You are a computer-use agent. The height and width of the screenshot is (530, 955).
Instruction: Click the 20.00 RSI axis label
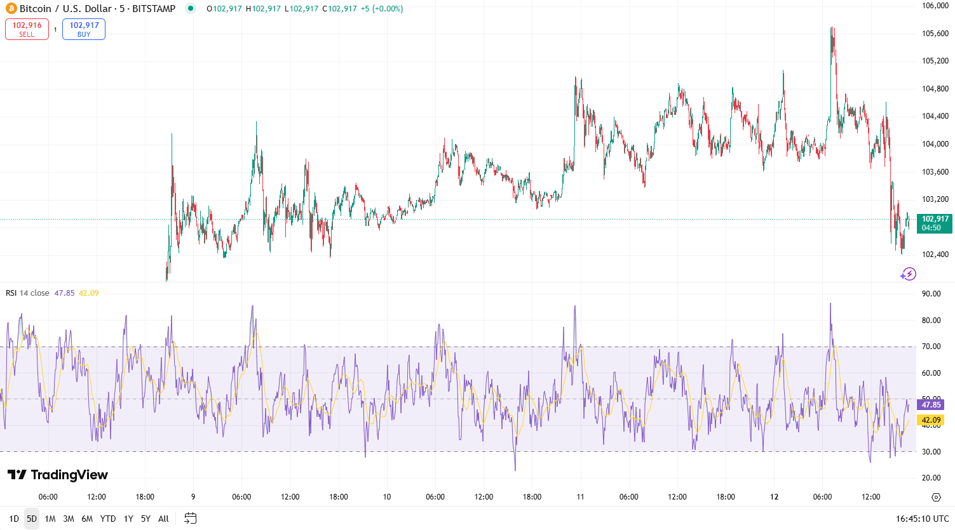(931, 478)
